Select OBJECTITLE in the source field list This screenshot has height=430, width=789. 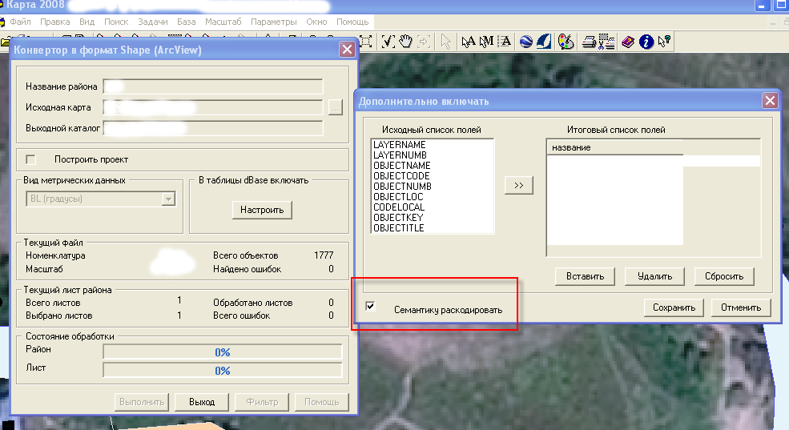click(x=399, y=228)
